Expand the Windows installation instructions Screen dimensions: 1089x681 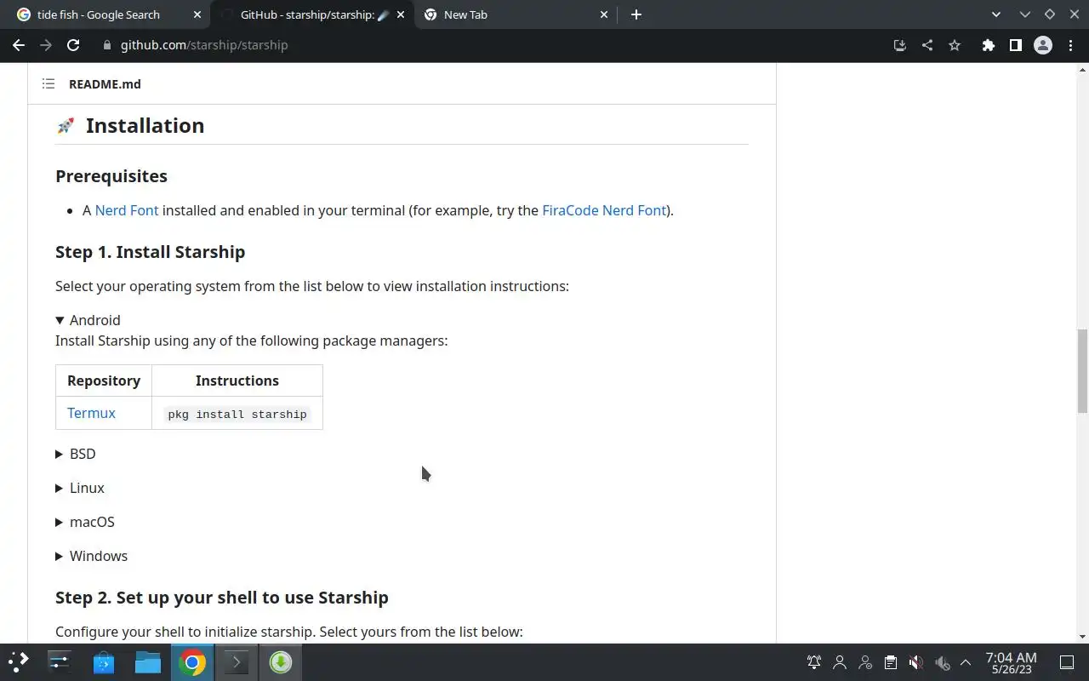(x=92, y=556)
